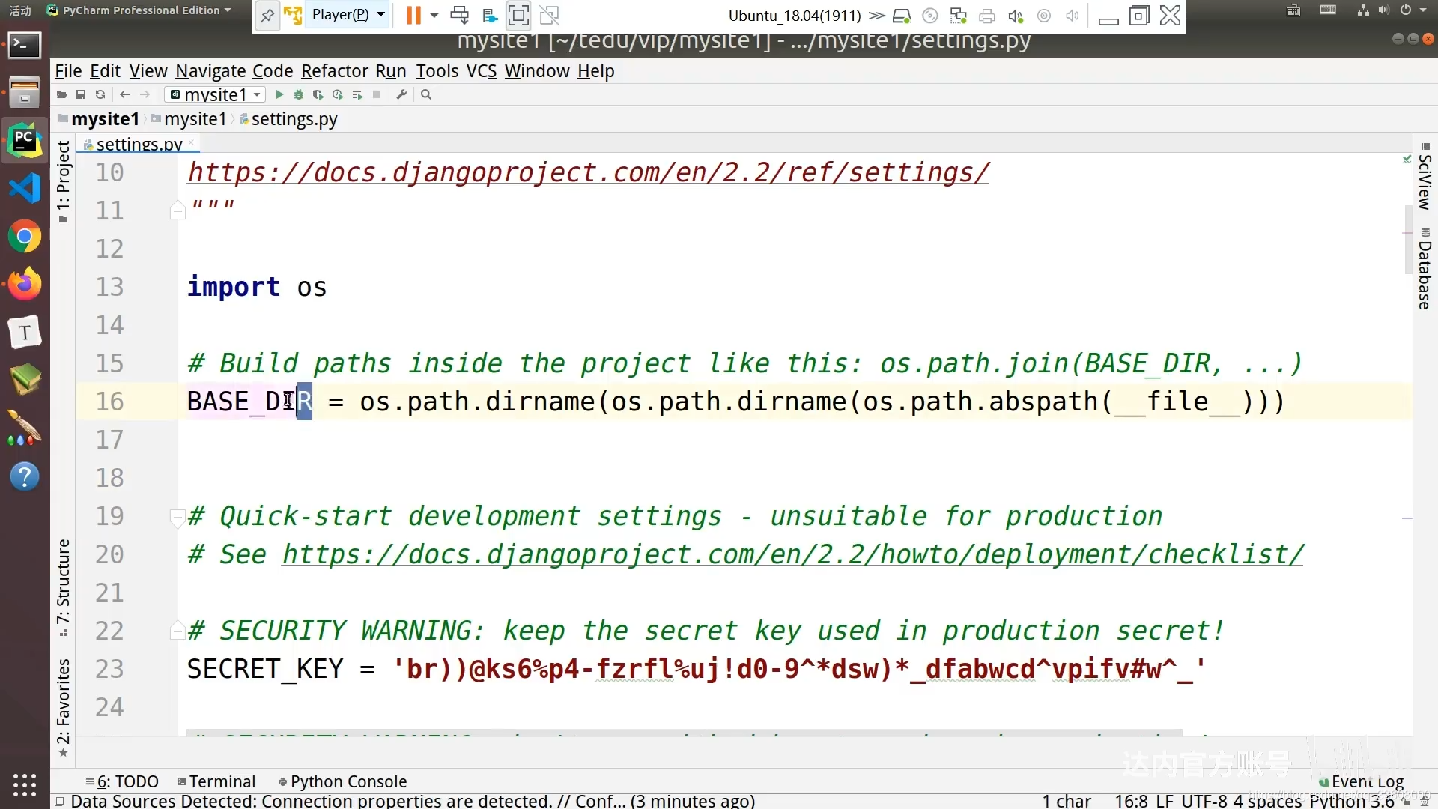Collapse the comment fold marker at line 19
Screen dimensions: 1438x809
coord(178,517)
